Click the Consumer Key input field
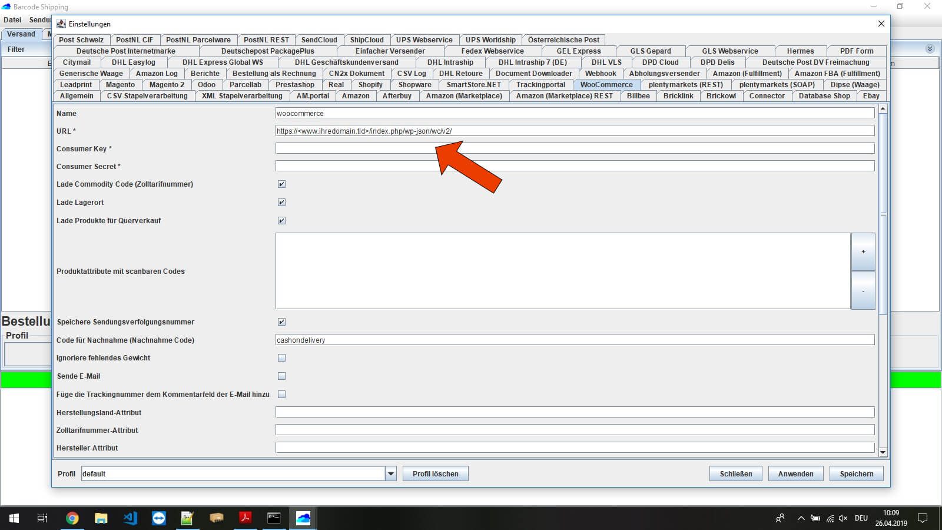The height and width of the screenshot is (530, 942). (x=575, y=148)
